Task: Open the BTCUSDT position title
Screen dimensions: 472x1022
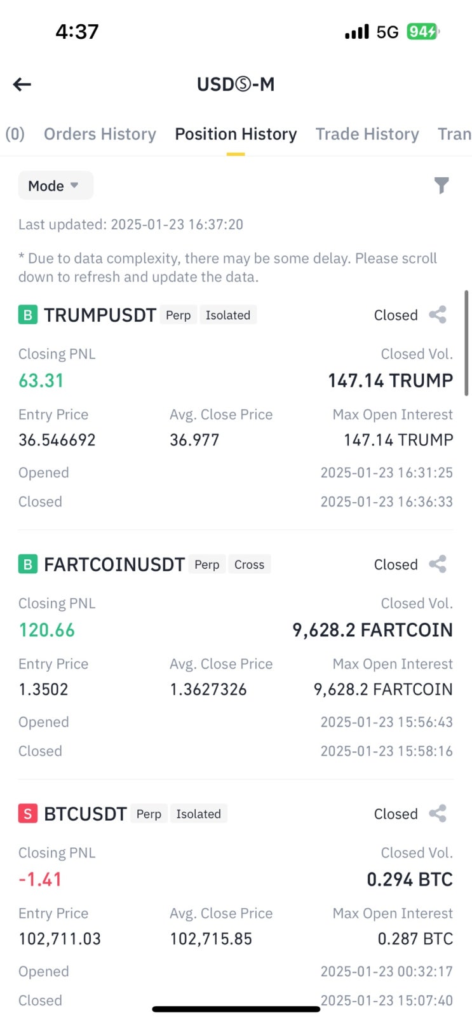Action: 85,814
